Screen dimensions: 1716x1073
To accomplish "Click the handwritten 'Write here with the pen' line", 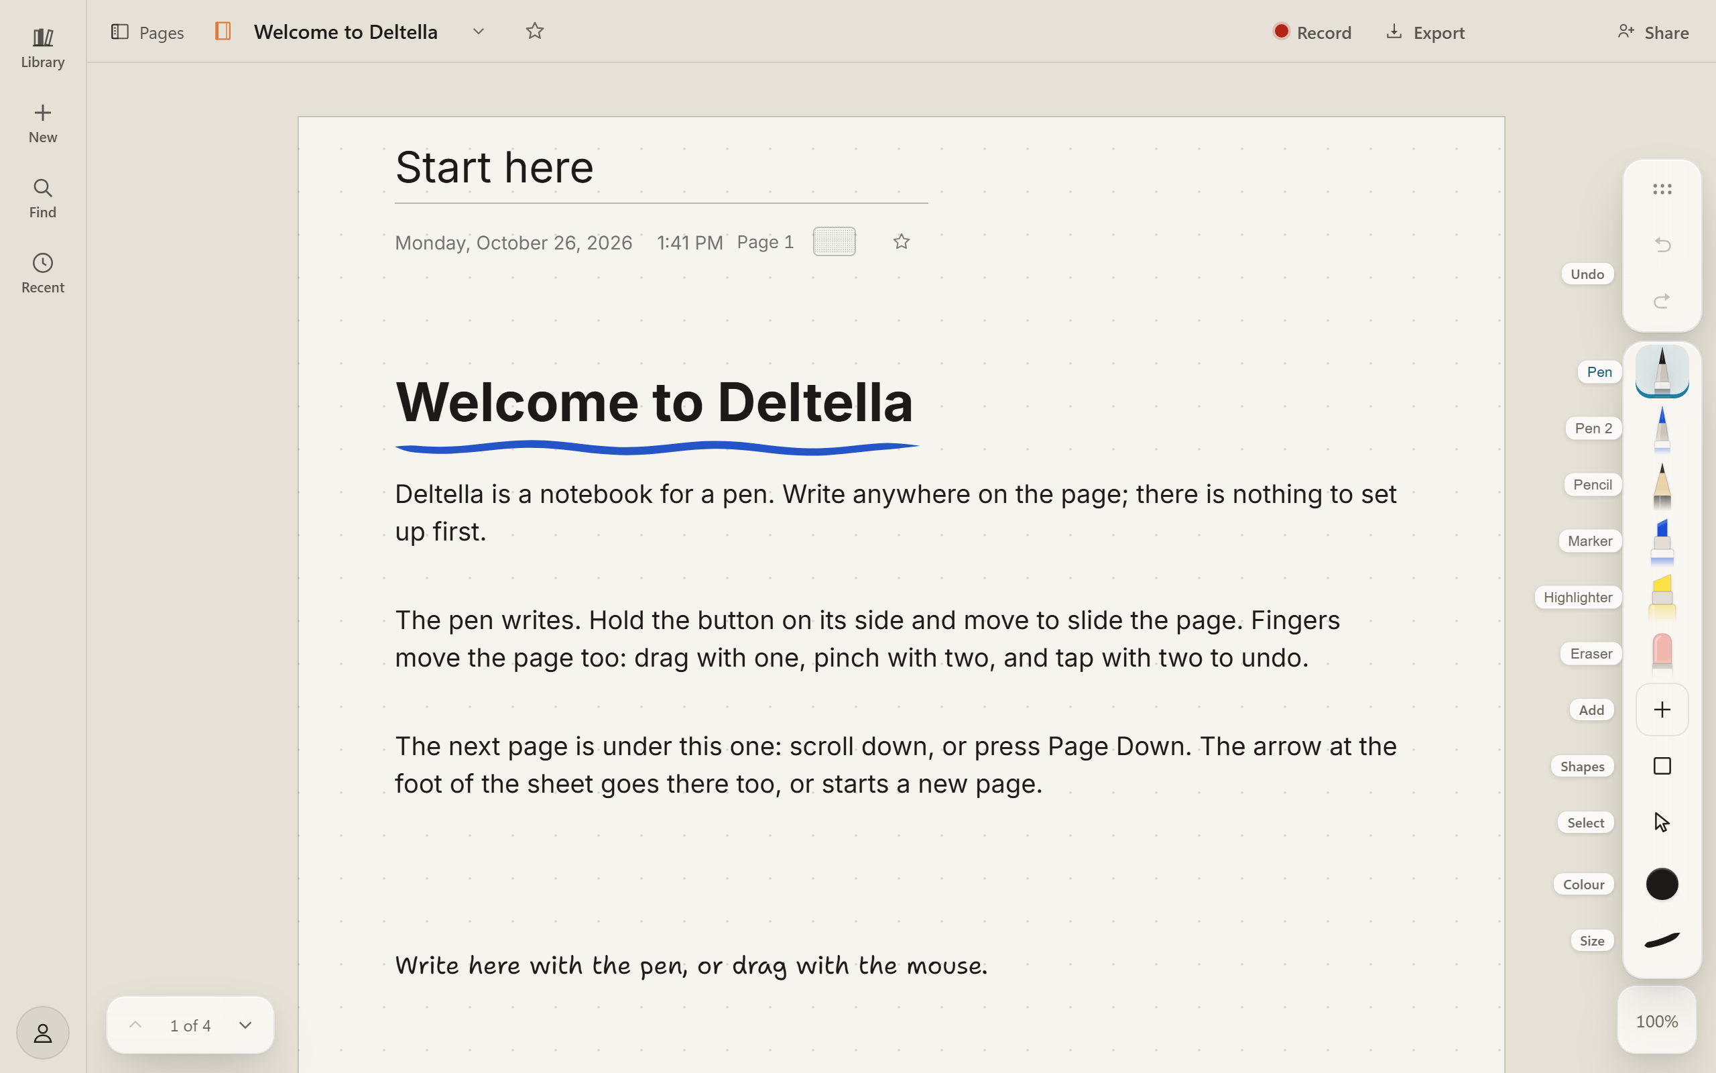I will click(690, 966).
